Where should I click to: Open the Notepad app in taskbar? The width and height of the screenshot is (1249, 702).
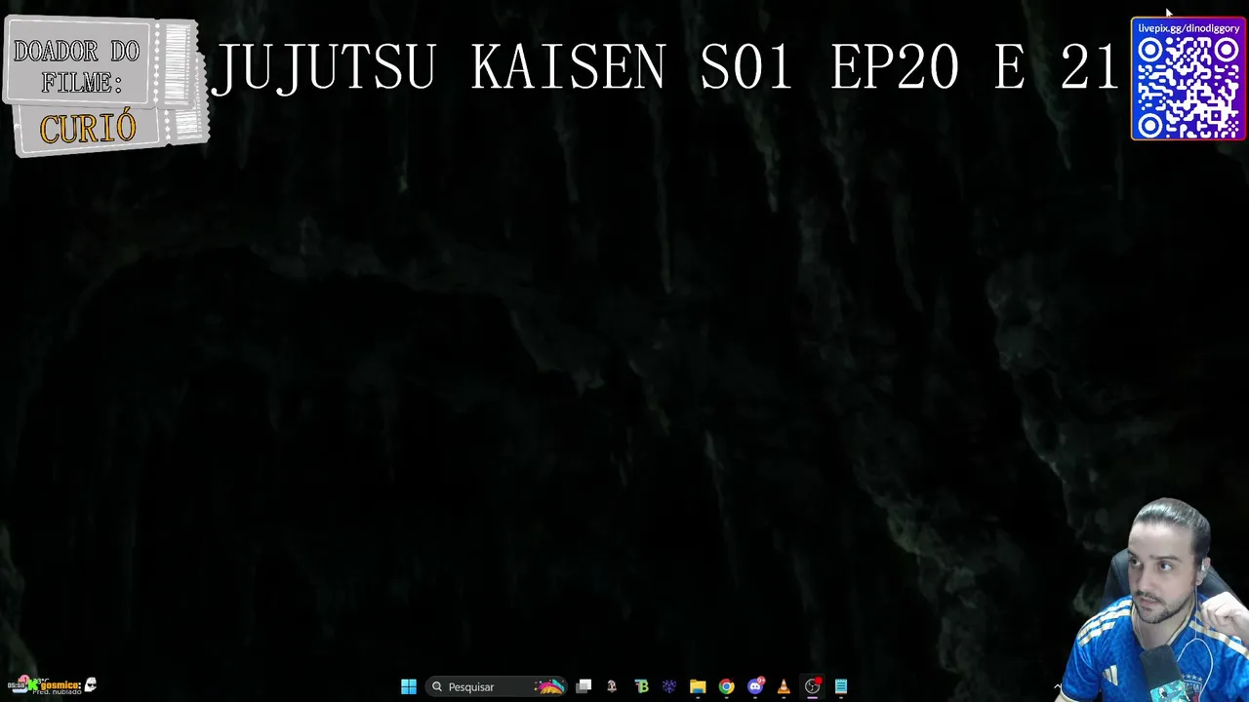click(841, 687)
